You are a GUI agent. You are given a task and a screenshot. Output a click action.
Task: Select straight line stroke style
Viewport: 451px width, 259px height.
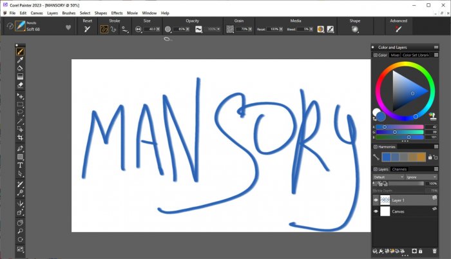click(x=113, y=29)
